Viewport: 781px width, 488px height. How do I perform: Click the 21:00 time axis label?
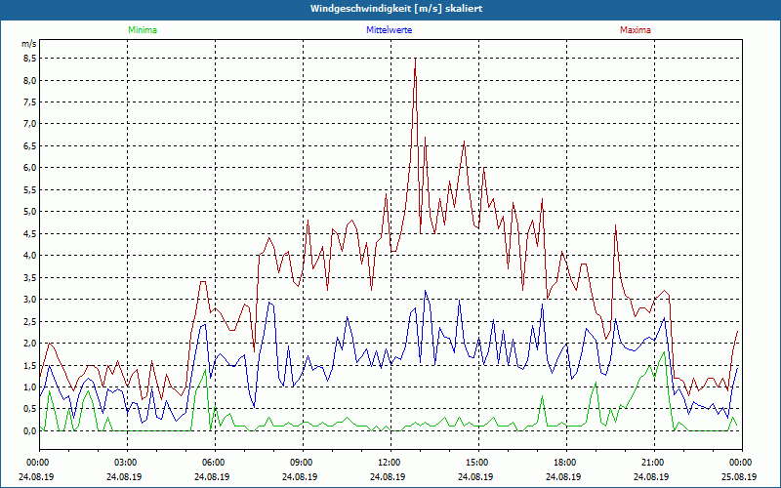pos(652,463)
